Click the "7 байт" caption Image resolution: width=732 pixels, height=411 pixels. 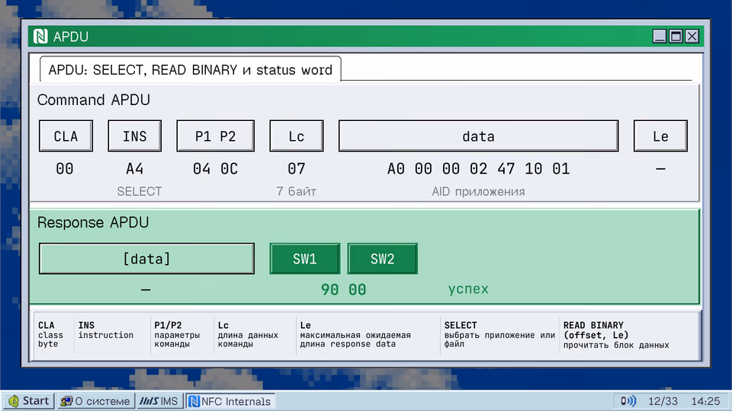297,192
